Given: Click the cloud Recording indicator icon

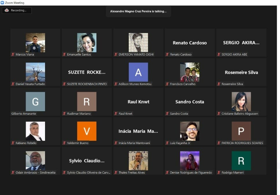Looking at the screenshot, I should click(x=7, y=10).
